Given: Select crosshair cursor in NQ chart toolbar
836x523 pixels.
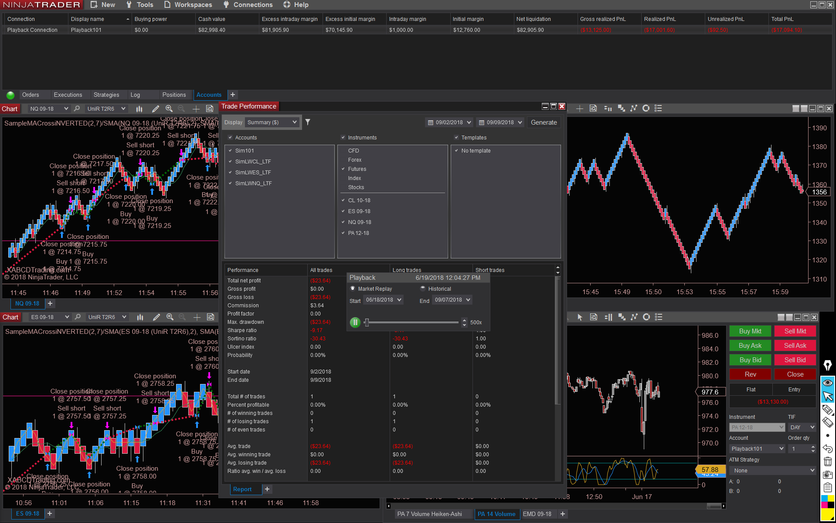Looking at the screenshot, I should 196,109.
